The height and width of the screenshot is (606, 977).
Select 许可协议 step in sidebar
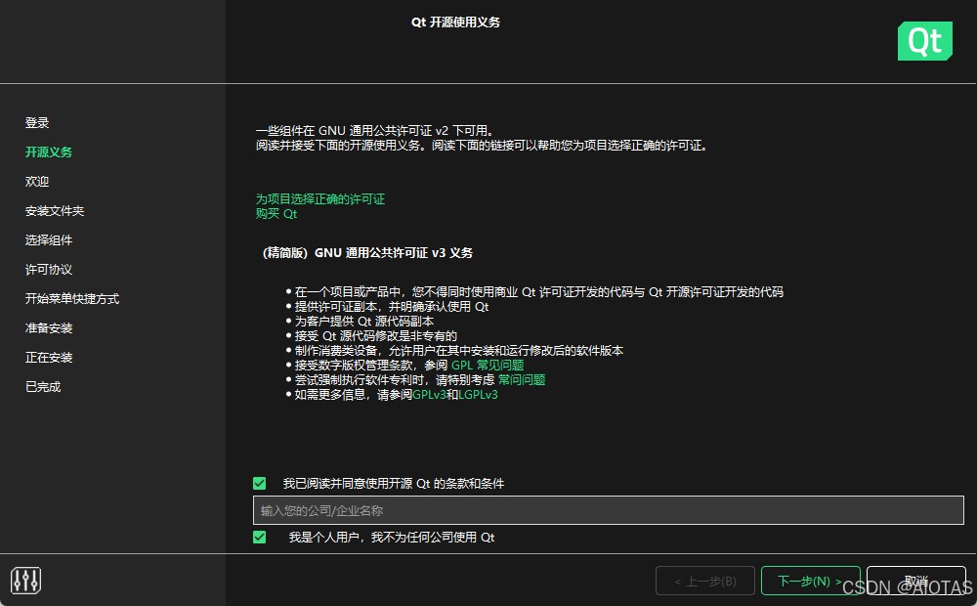49,270
